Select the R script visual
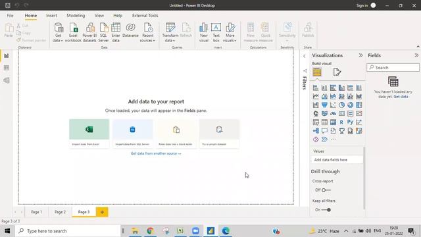Screen dimensions: 421x237 coord(341,122)
